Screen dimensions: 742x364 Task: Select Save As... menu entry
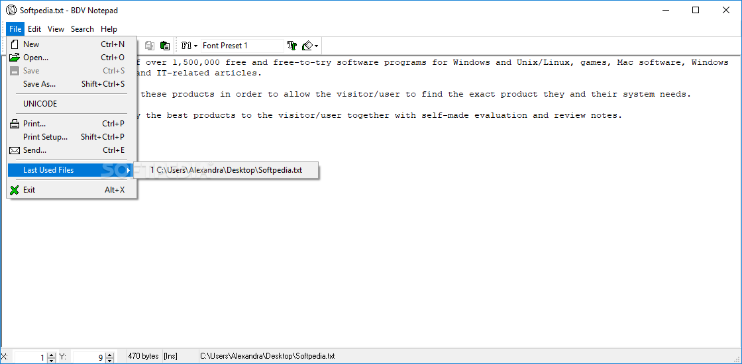[x=72, y=84]
